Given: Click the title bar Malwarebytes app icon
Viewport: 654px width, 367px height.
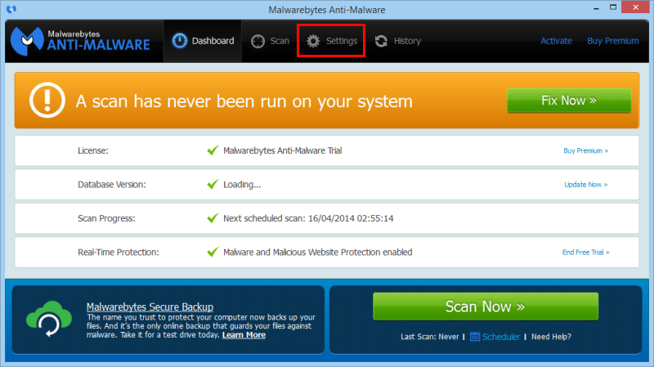Looking at the screenshot, I should 11,9.
